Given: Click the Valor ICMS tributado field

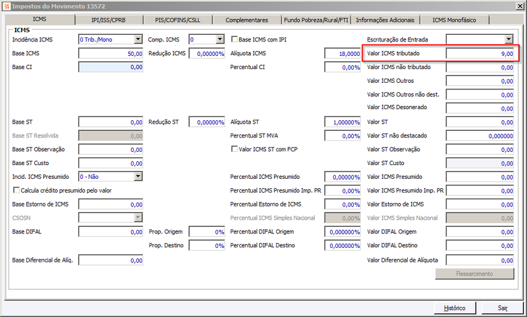Looking at the screenshot, I should click(x=480, y=53).
